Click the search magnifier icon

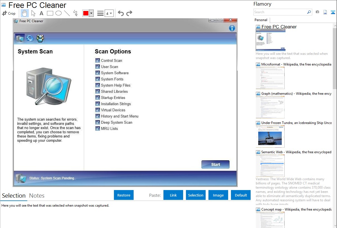pyautogui.click(x=309, y=12)
